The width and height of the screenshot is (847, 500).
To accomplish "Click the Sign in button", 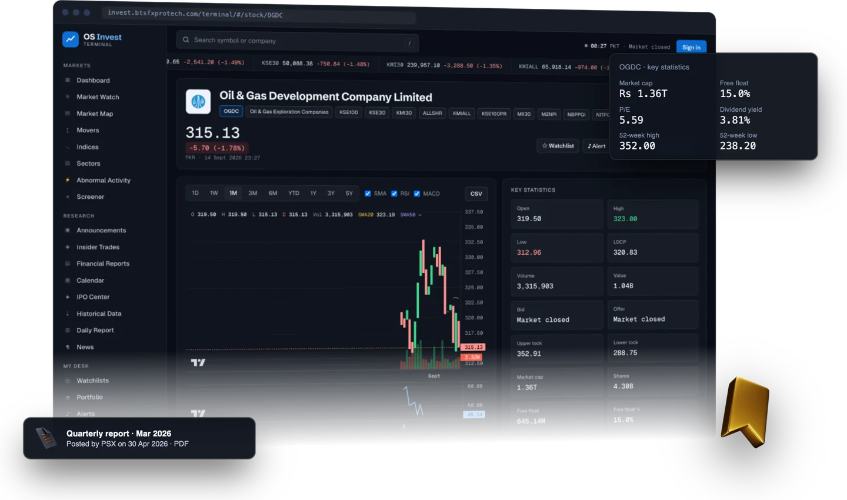I will (691, 47).
